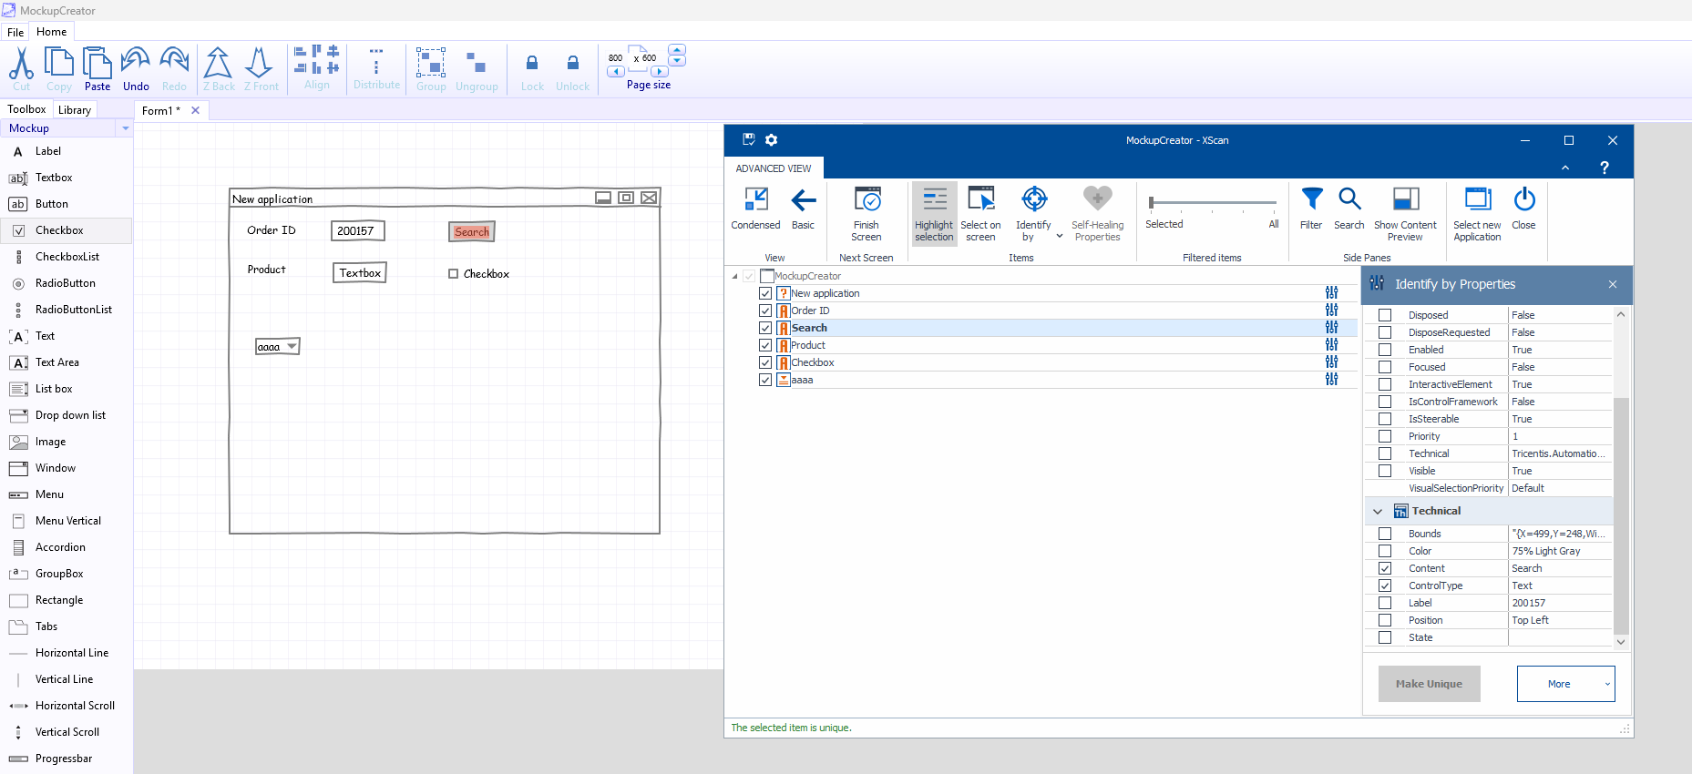The height and width of the screenshot is (774, 1692).
Task: Uncheck the Order ID tree item checkbox
Action: (x=765, y=311)
